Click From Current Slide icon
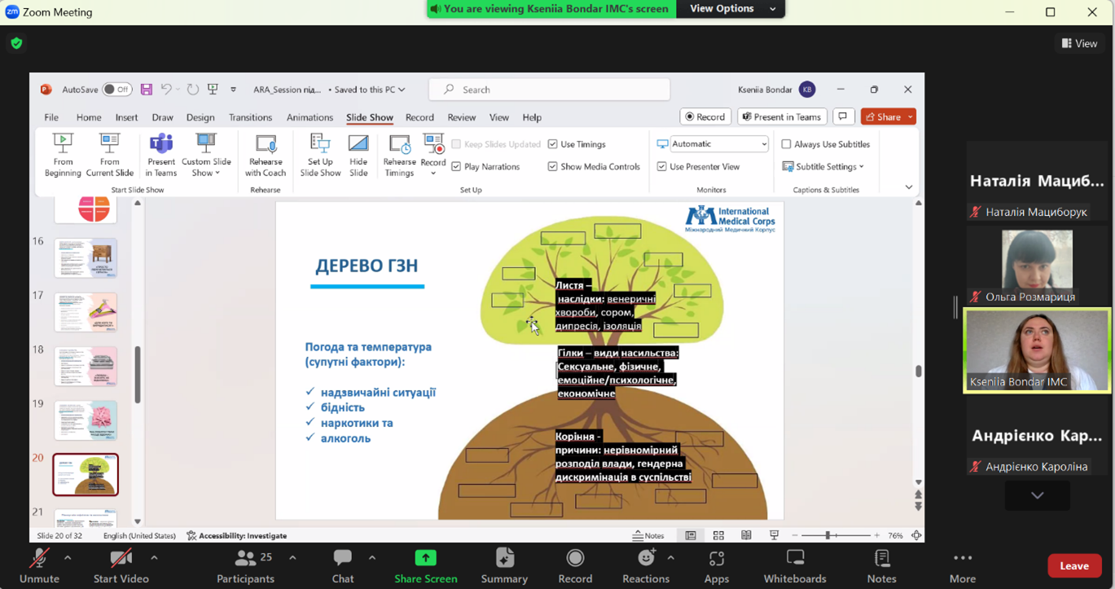Screen dimensions: 1115x589 coord(109,144)
